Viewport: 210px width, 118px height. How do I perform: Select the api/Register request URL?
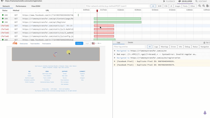[x=44, y=22]
